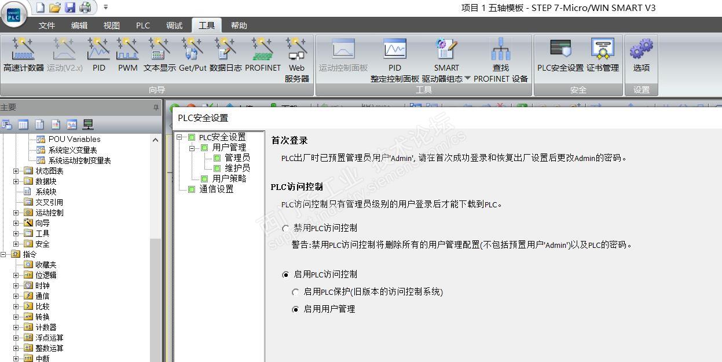Open PLC安全设置 from the ribbon
Image resolution: width=722 pixels, height=362 pixels.
point(560,56)
